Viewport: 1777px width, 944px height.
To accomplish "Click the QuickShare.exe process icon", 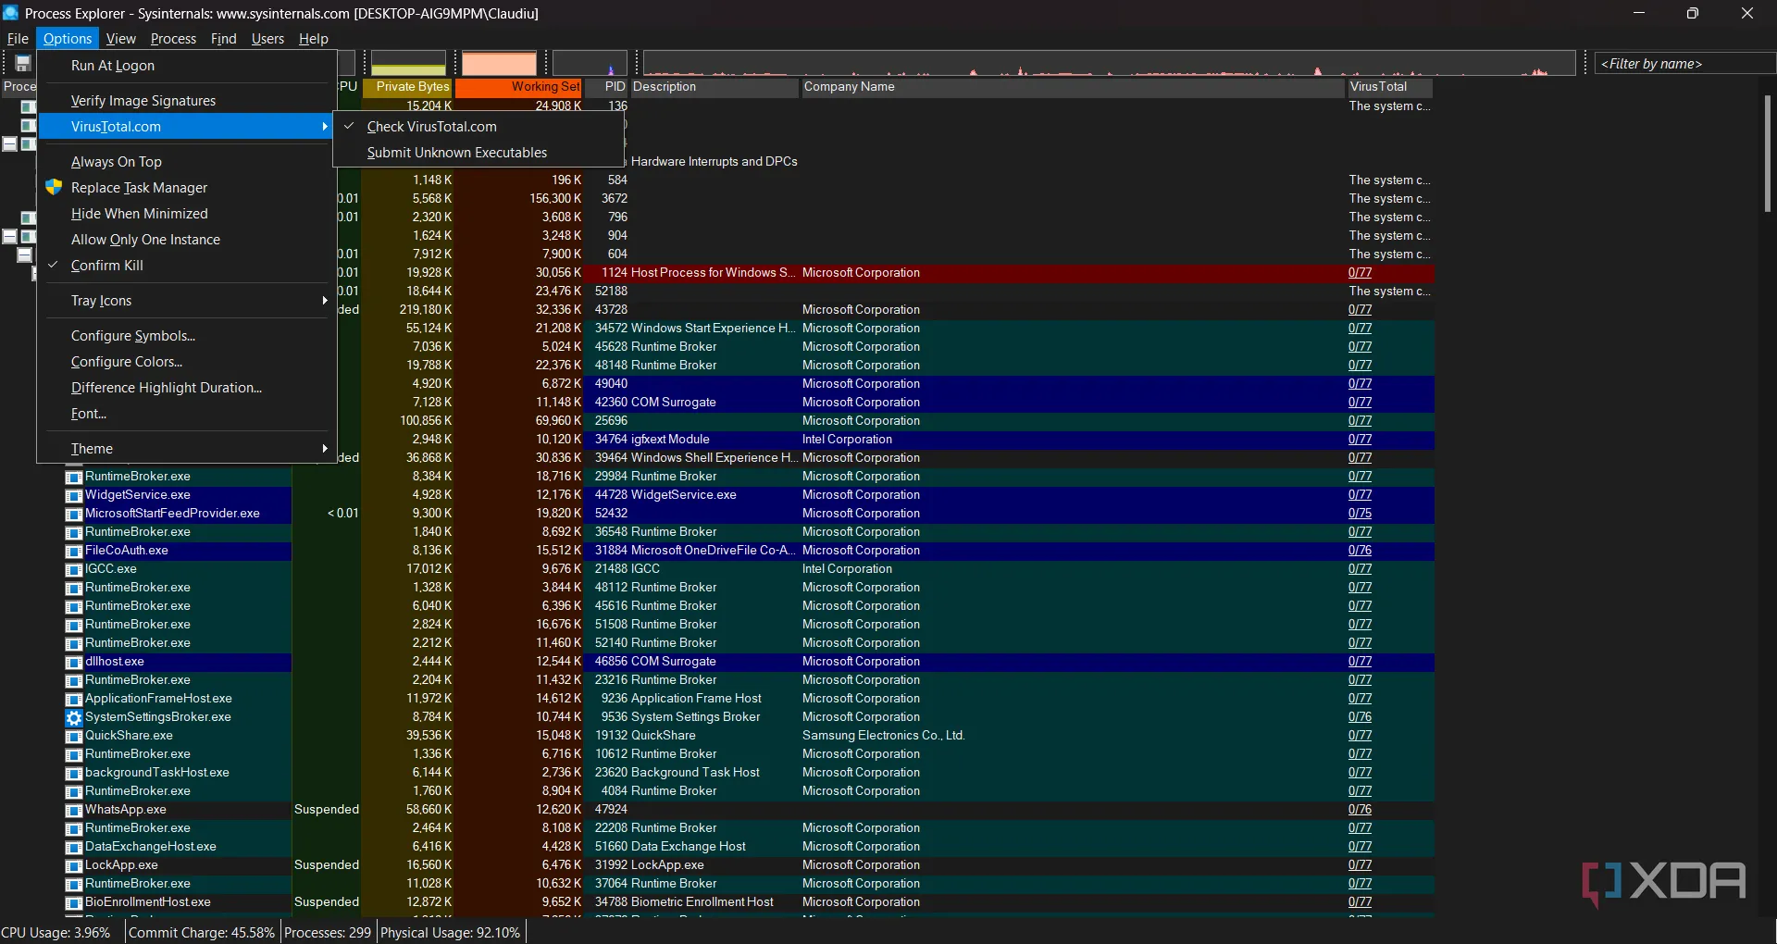I will tap(74, 736).
